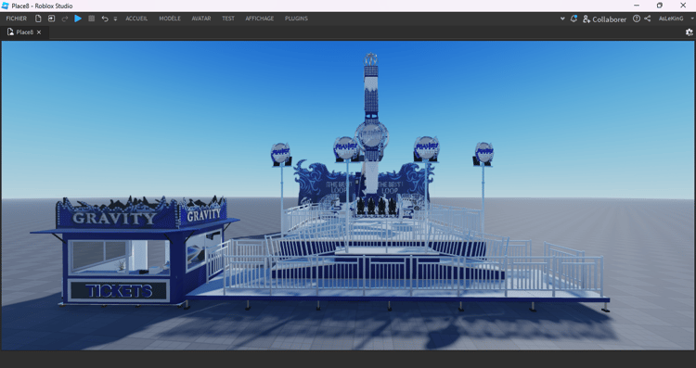Close the Place8 document tab
The width and height of the screenshot is (696, 368).
pos(39,32)
